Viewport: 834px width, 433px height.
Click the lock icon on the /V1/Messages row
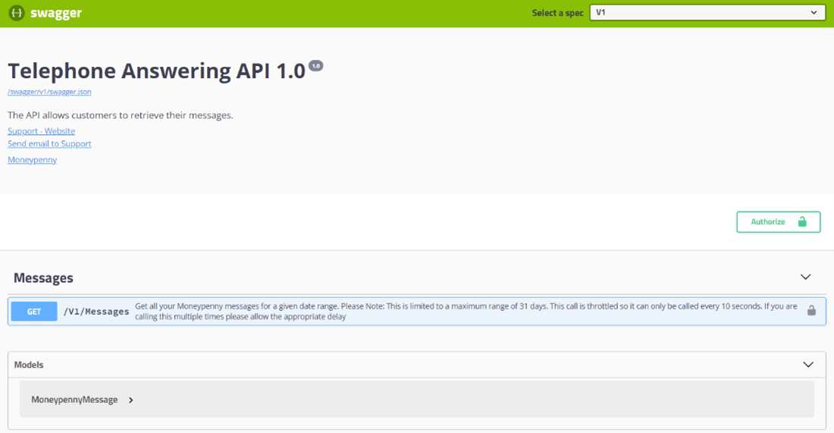pyautogui.click(x=811, y=311)
